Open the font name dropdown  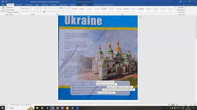point(30,8)
